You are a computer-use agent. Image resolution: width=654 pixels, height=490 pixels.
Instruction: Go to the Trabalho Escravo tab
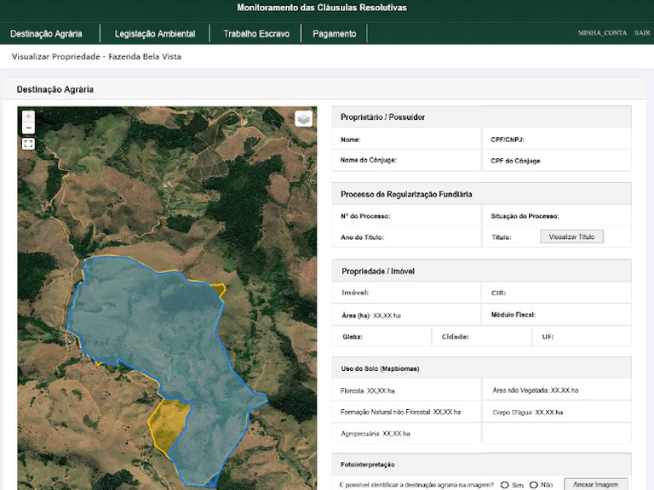[x=256, y=34]
